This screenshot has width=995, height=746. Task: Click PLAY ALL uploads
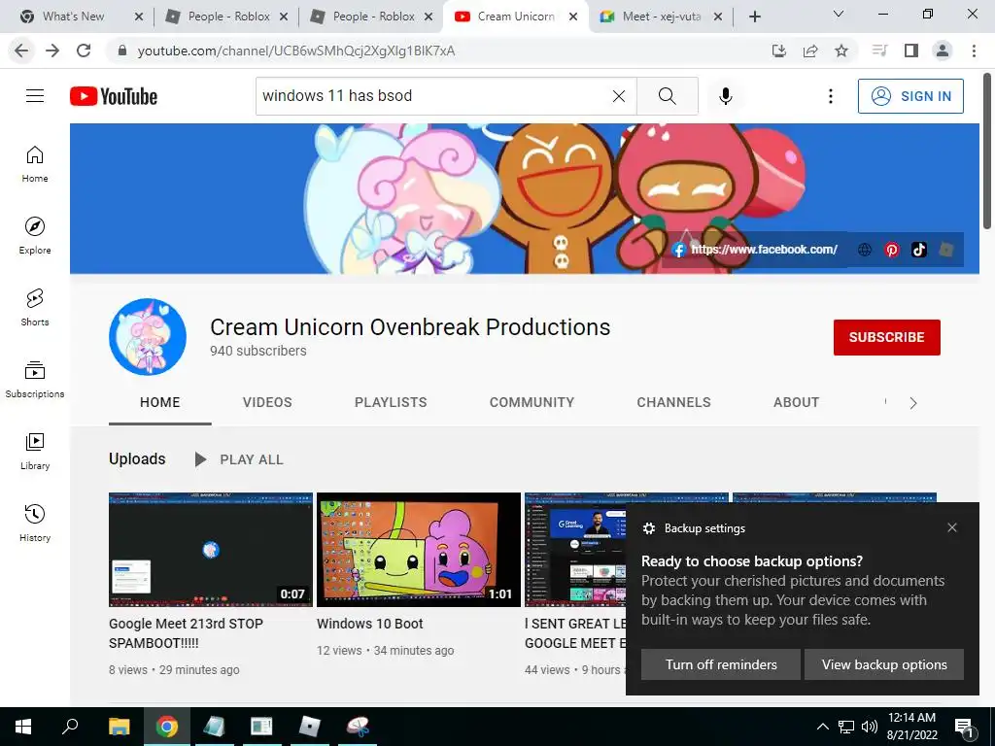coord(239,459)
